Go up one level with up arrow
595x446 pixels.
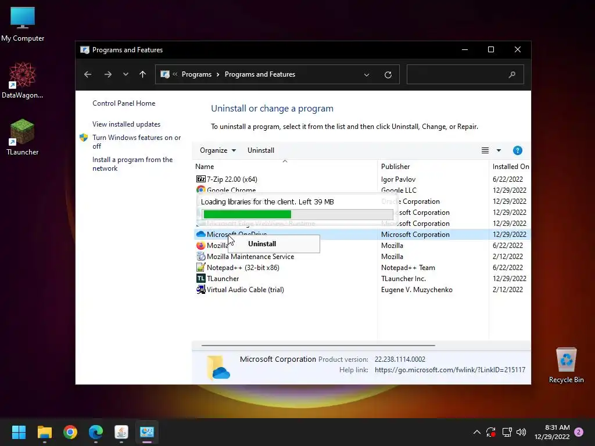click(143, 74)
